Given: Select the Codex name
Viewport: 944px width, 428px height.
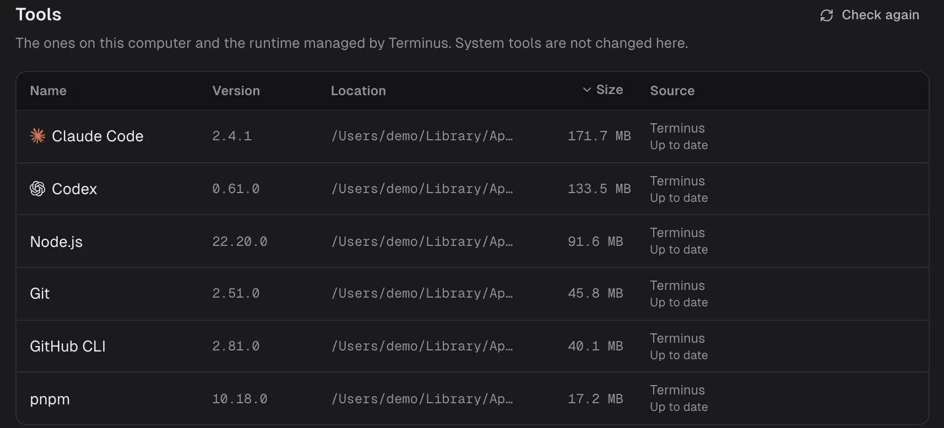Looking at the screenshot, I should [x=74, y=189].
